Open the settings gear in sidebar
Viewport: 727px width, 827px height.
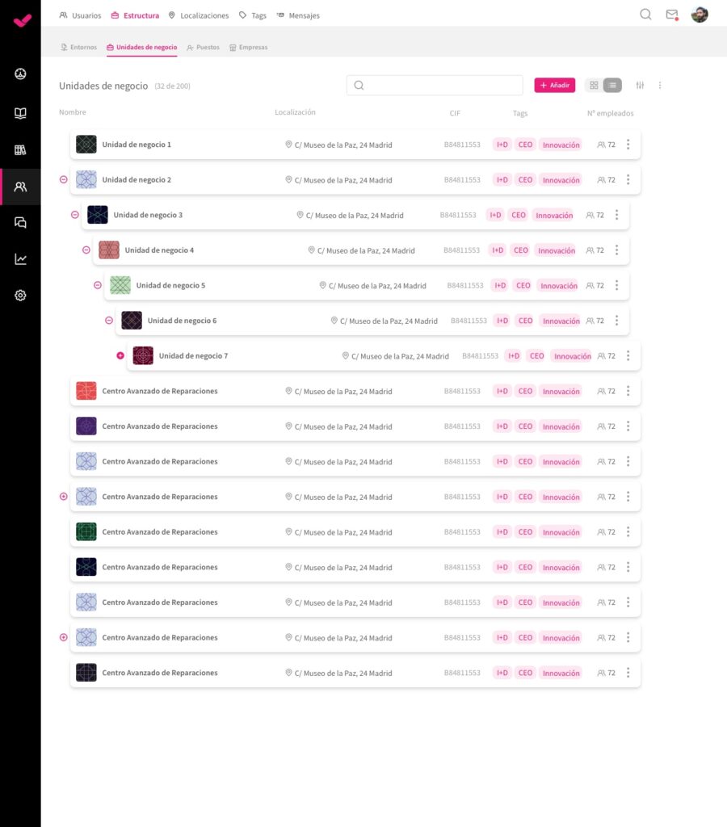click(x=20, y=296)
